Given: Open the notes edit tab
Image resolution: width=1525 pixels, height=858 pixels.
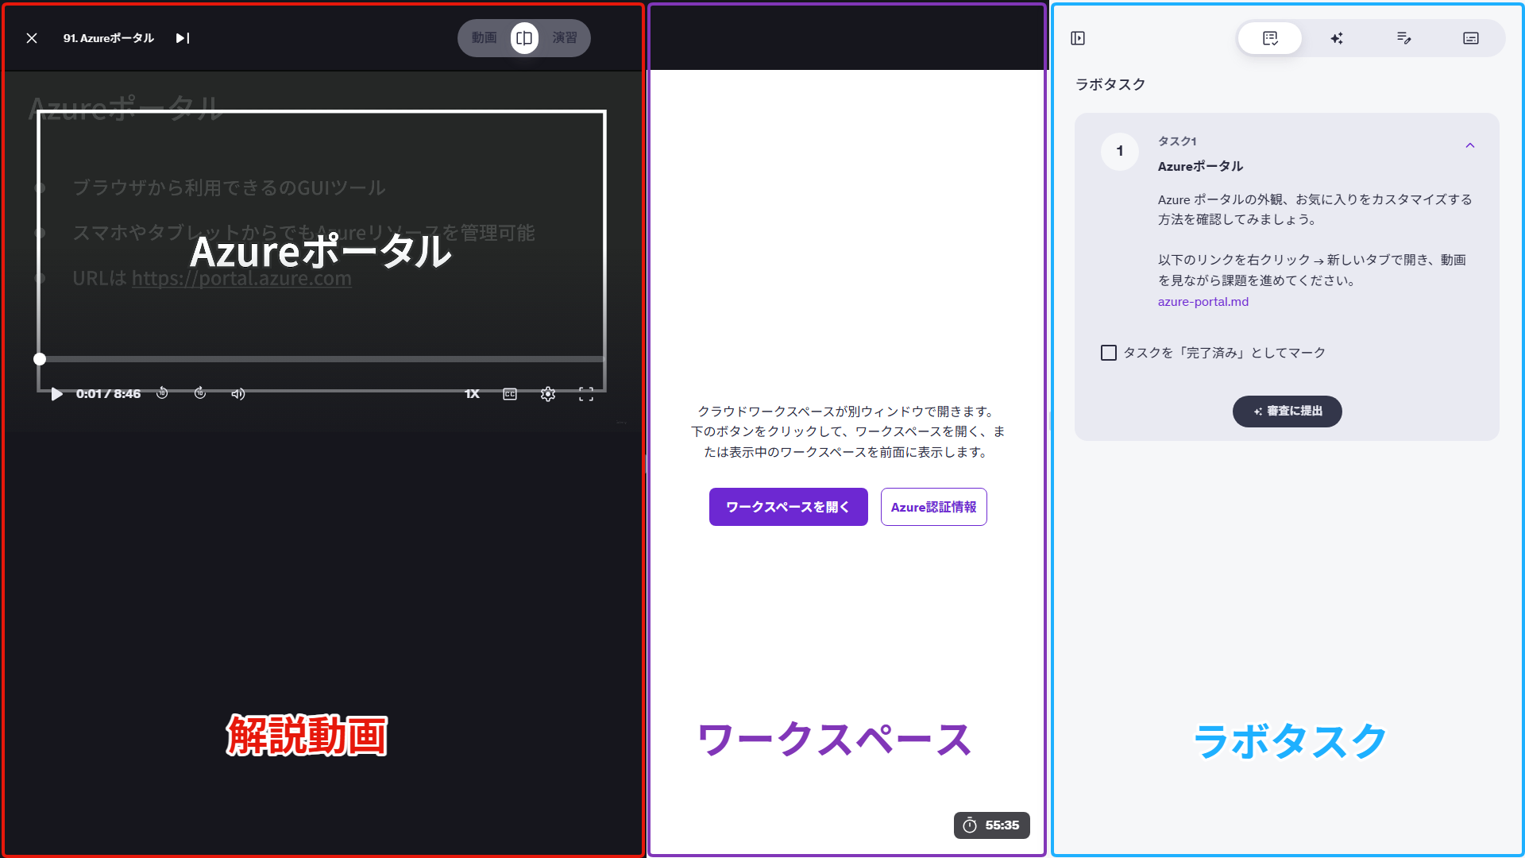Looking at the screenshot, I should point(1404,38).
